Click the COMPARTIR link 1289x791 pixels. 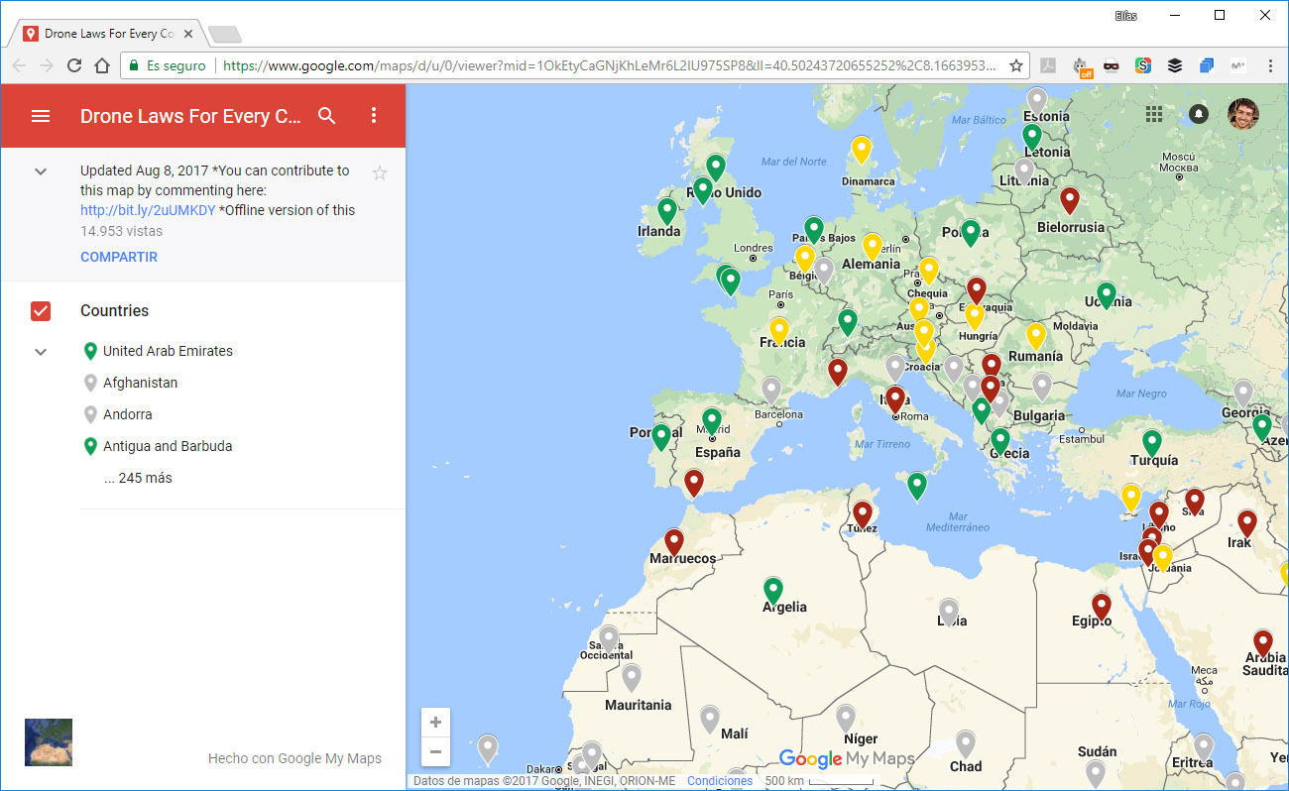(119, 257)
